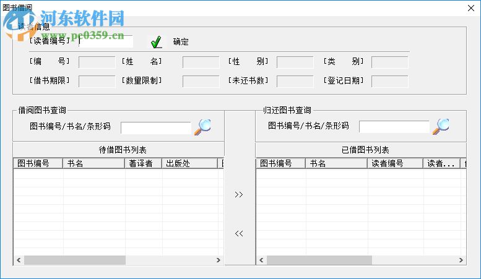The width and height of the screenshot is (481, 279).
Task: Click 著译者 column header
Action: pyautogui.click(x=143, y=163)
